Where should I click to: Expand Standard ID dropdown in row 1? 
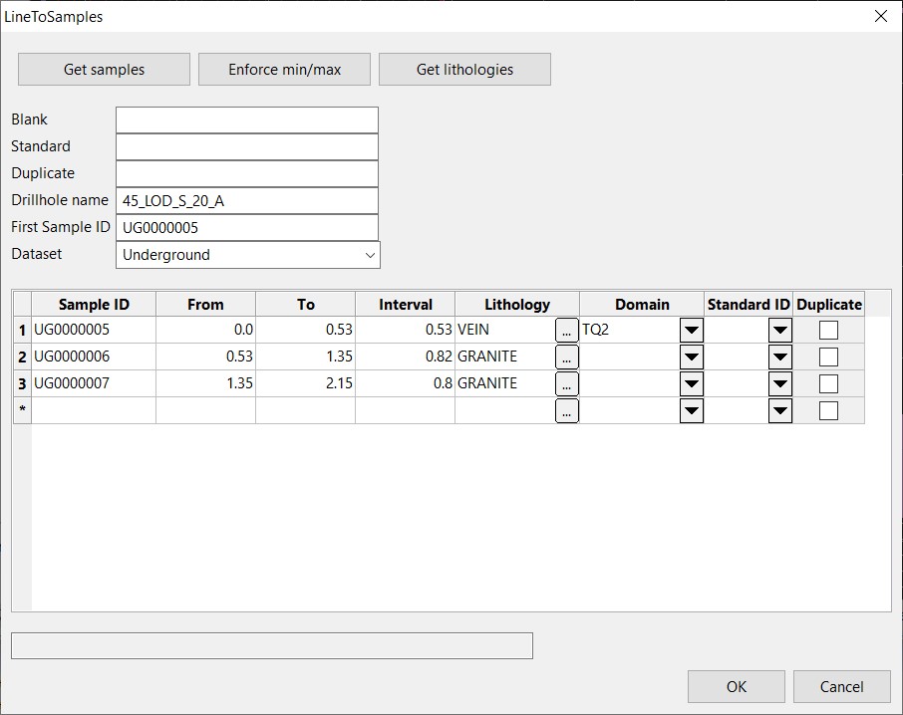click(x=779, y=331)
